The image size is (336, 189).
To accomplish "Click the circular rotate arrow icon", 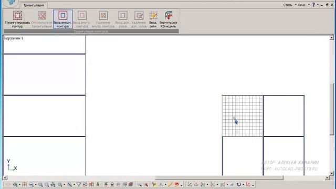I will (x=239, y=184).
